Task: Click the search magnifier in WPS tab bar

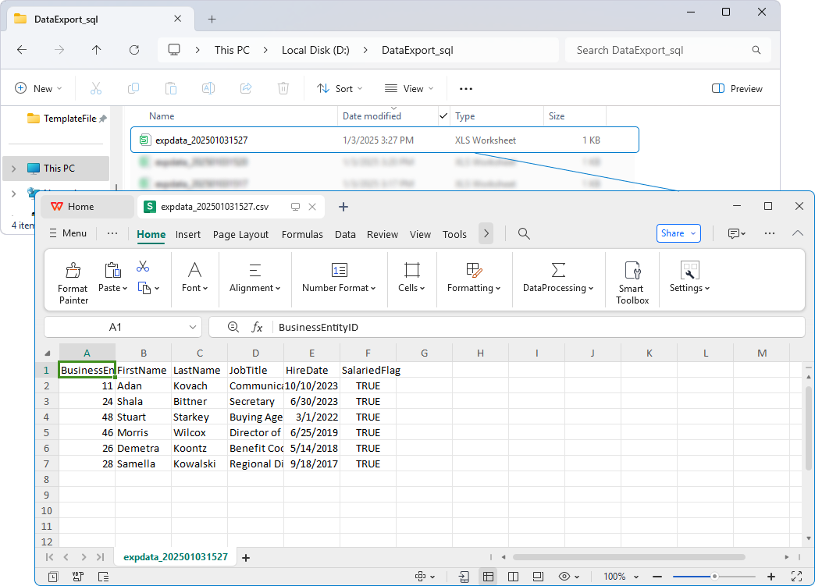Action: (x=524, y=234)
